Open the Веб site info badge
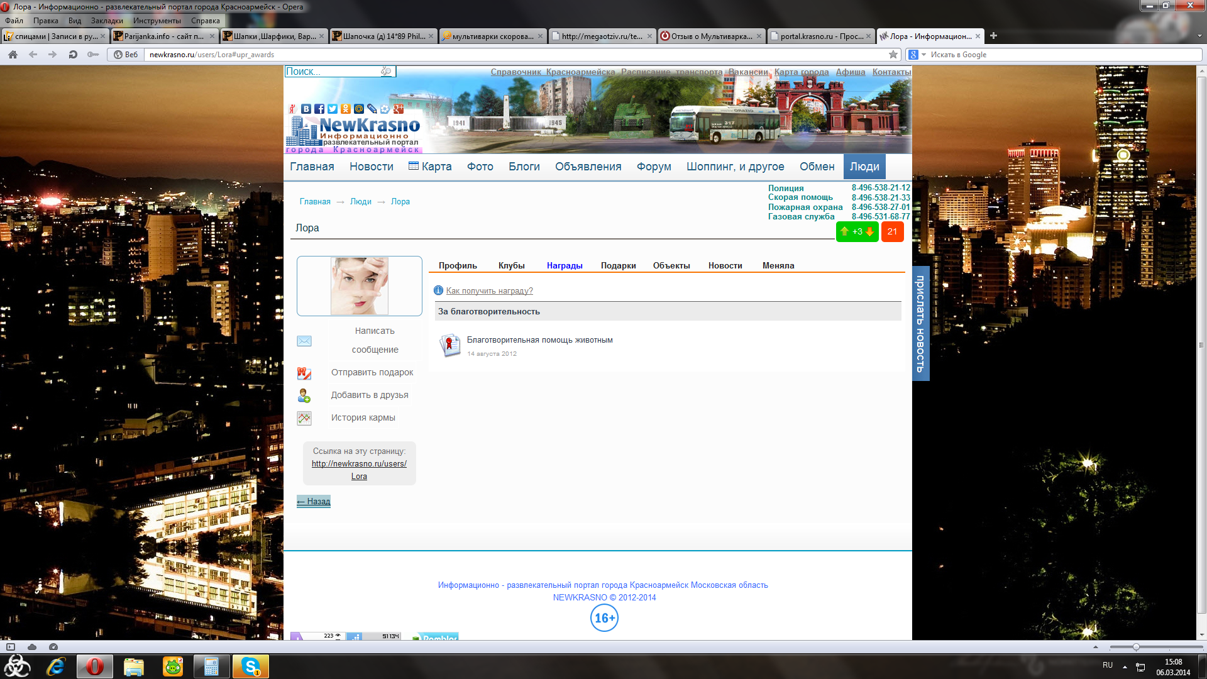 pyautogui.click(x=126, y=55)
